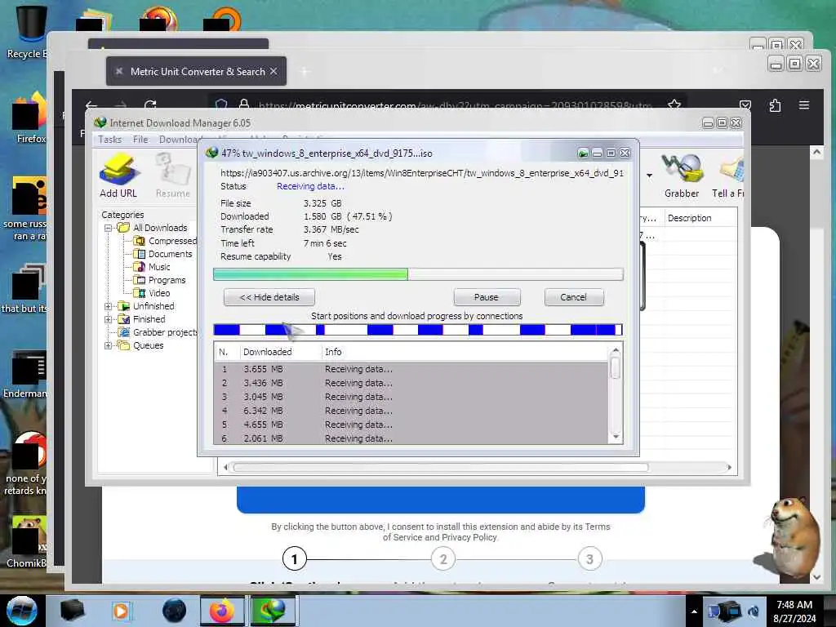Close the Metric Unit Converter tab
836x627 pixels.
point(273,71)
